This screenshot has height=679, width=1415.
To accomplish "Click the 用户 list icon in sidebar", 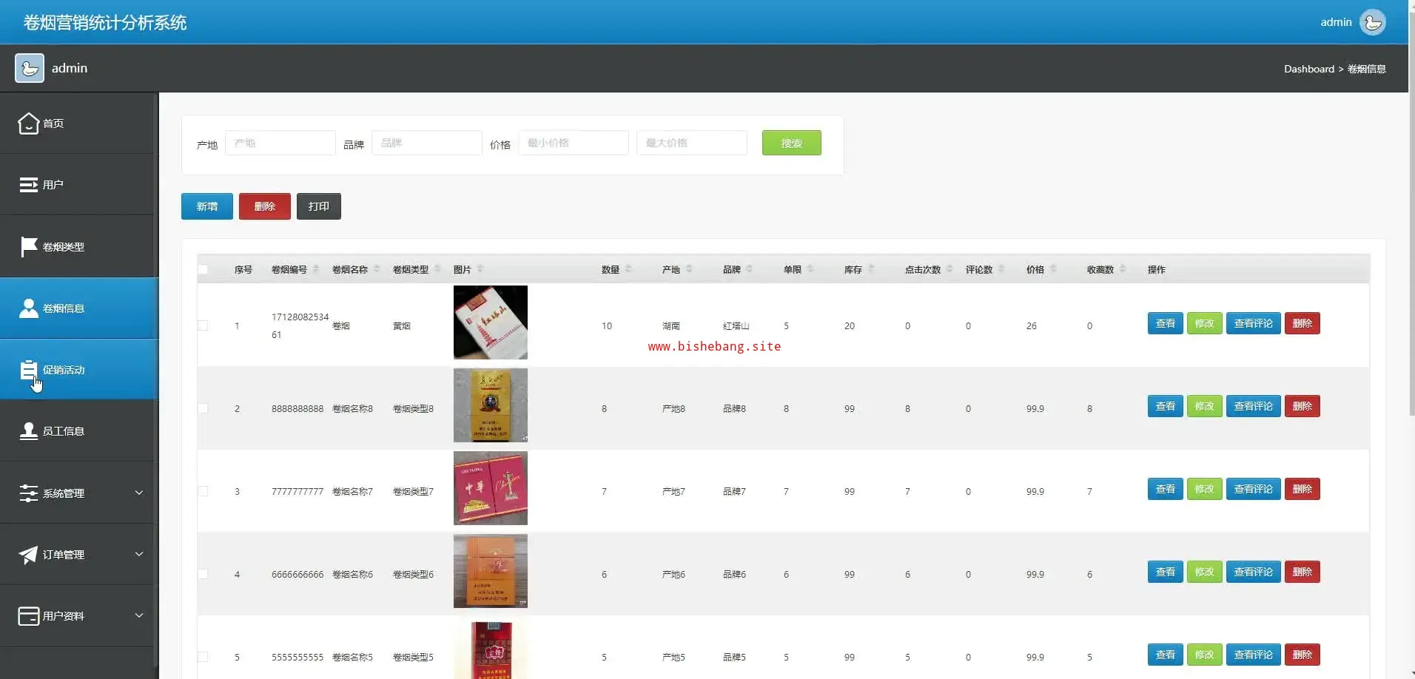I will (28, 185).
